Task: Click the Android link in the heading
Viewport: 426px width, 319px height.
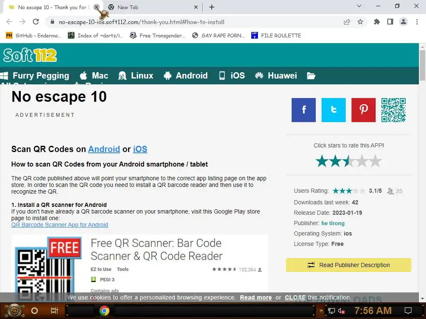Action: pyautogui.click(x=104, y=149)
